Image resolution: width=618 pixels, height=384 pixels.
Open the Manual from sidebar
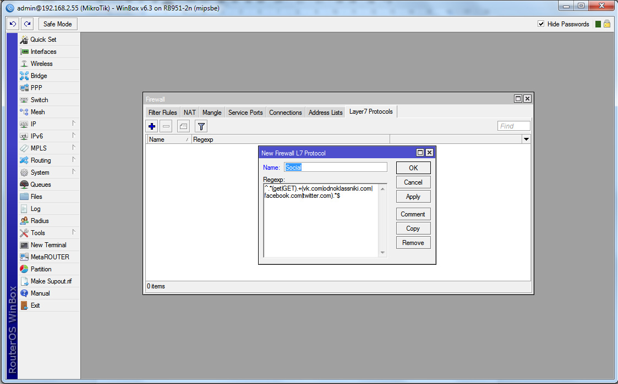click(49, 293)
